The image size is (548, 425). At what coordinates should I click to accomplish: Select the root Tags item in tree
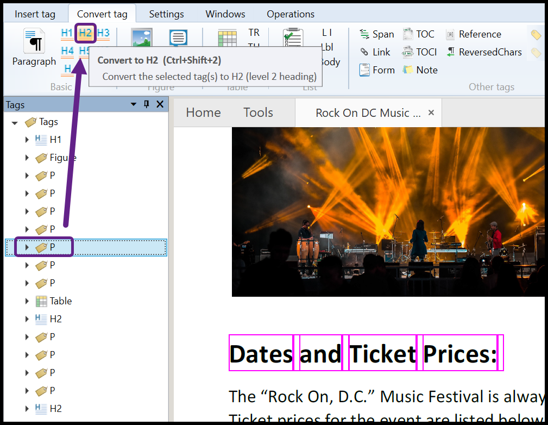42,122
